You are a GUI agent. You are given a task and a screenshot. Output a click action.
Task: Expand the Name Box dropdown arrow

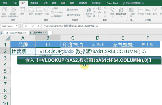[16, 26]
